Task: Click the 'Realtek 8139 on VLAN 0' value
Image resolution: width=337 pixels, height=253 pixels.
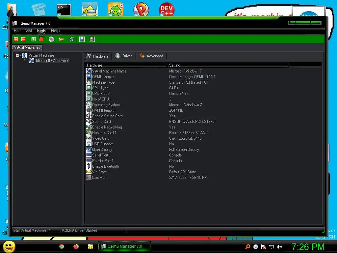Action: [189, 132]
